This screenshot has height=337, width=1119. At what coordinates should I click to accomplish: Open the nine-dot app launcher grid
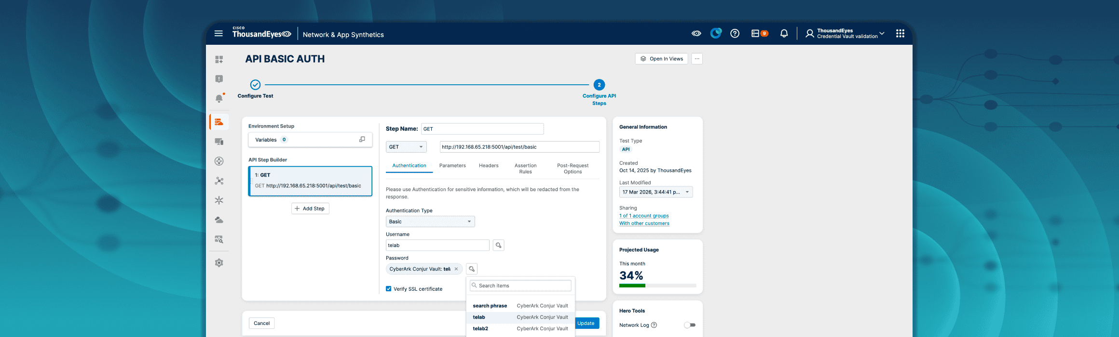pos(900,33)
